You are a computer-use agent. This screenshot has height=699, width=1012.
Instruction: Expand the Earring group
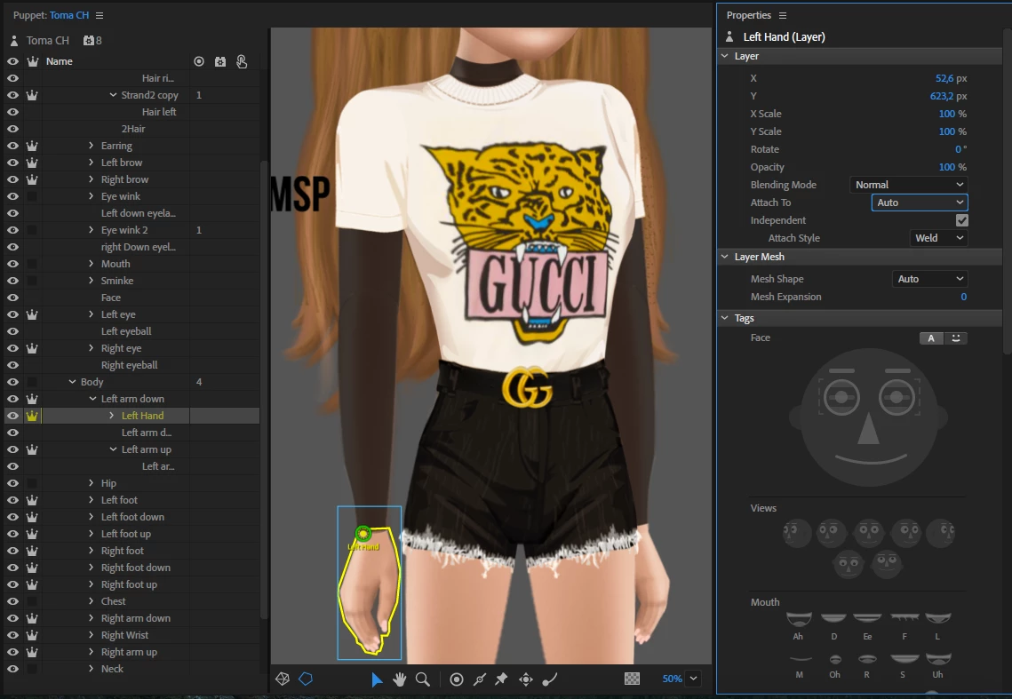pyautogui.click(x=91, y=146)
